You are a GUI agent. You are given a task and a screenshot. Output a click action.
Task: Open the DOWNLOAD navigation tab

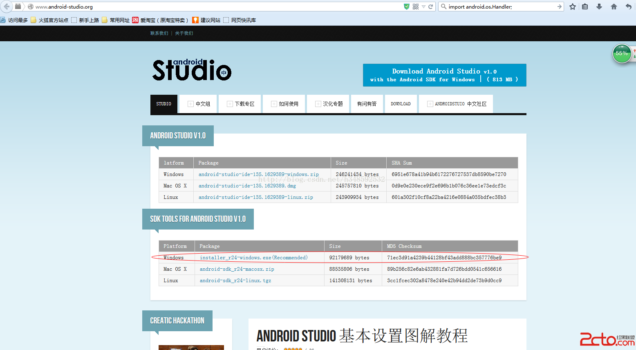[401, 104]
